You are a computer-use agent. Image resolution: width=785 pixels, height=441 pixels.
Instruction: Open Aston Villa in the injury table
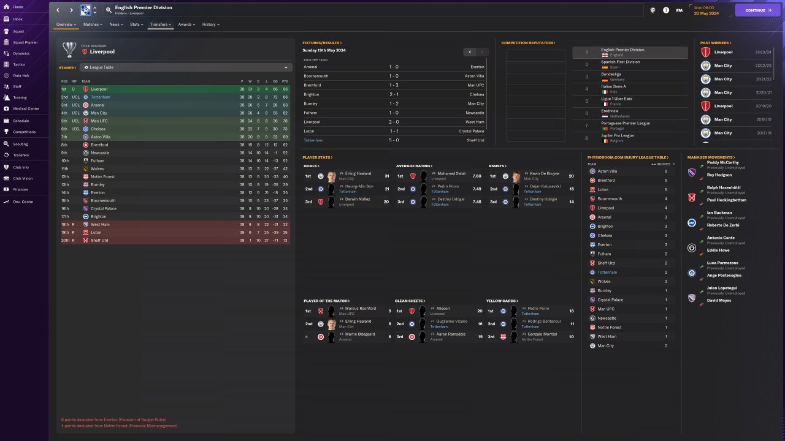tap(608, 171)
